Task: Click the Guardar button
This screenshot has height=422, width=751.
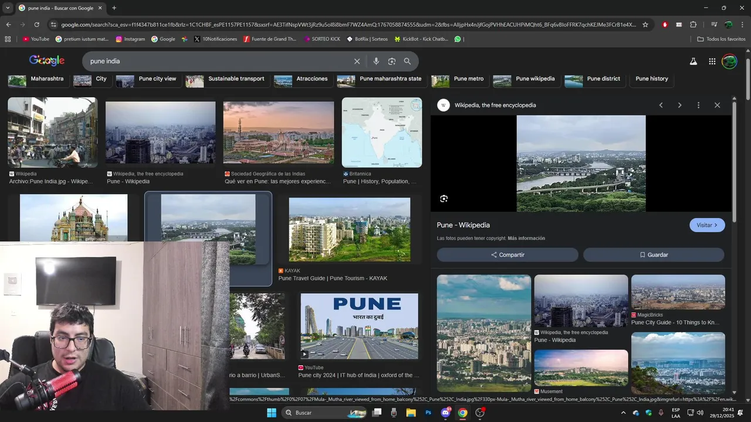Action: coord(654,255)
